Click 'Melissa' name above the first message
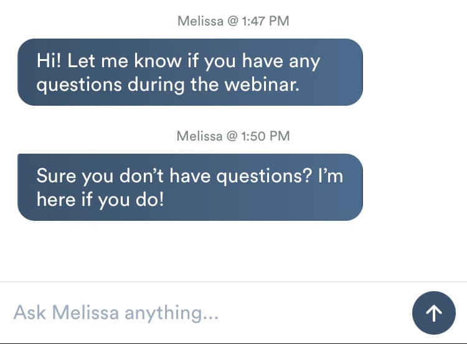The width and height of the screenshot is (467, 344). pos(199,21)
